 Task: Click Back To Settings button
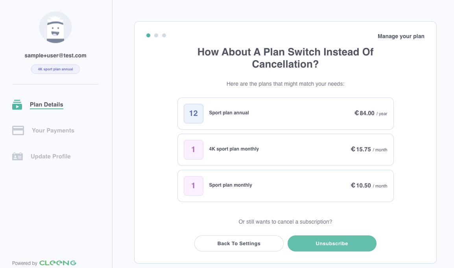pos(239,243)
